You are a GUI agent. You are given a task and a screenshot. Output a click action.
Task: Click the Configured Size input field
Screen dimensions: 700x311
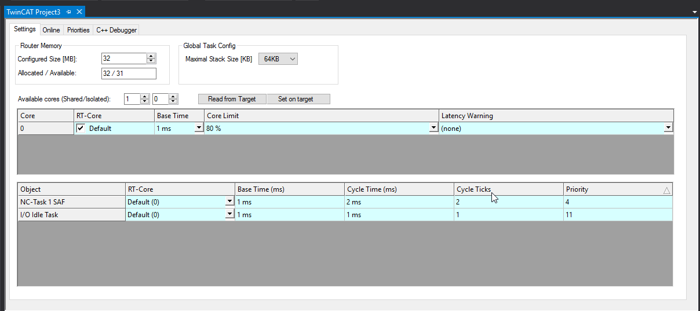coord(124,58)
